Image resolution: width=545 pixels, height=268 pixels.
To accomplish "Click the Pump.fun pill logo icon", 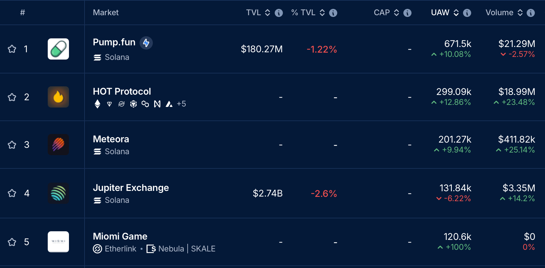I will [58, 49].
